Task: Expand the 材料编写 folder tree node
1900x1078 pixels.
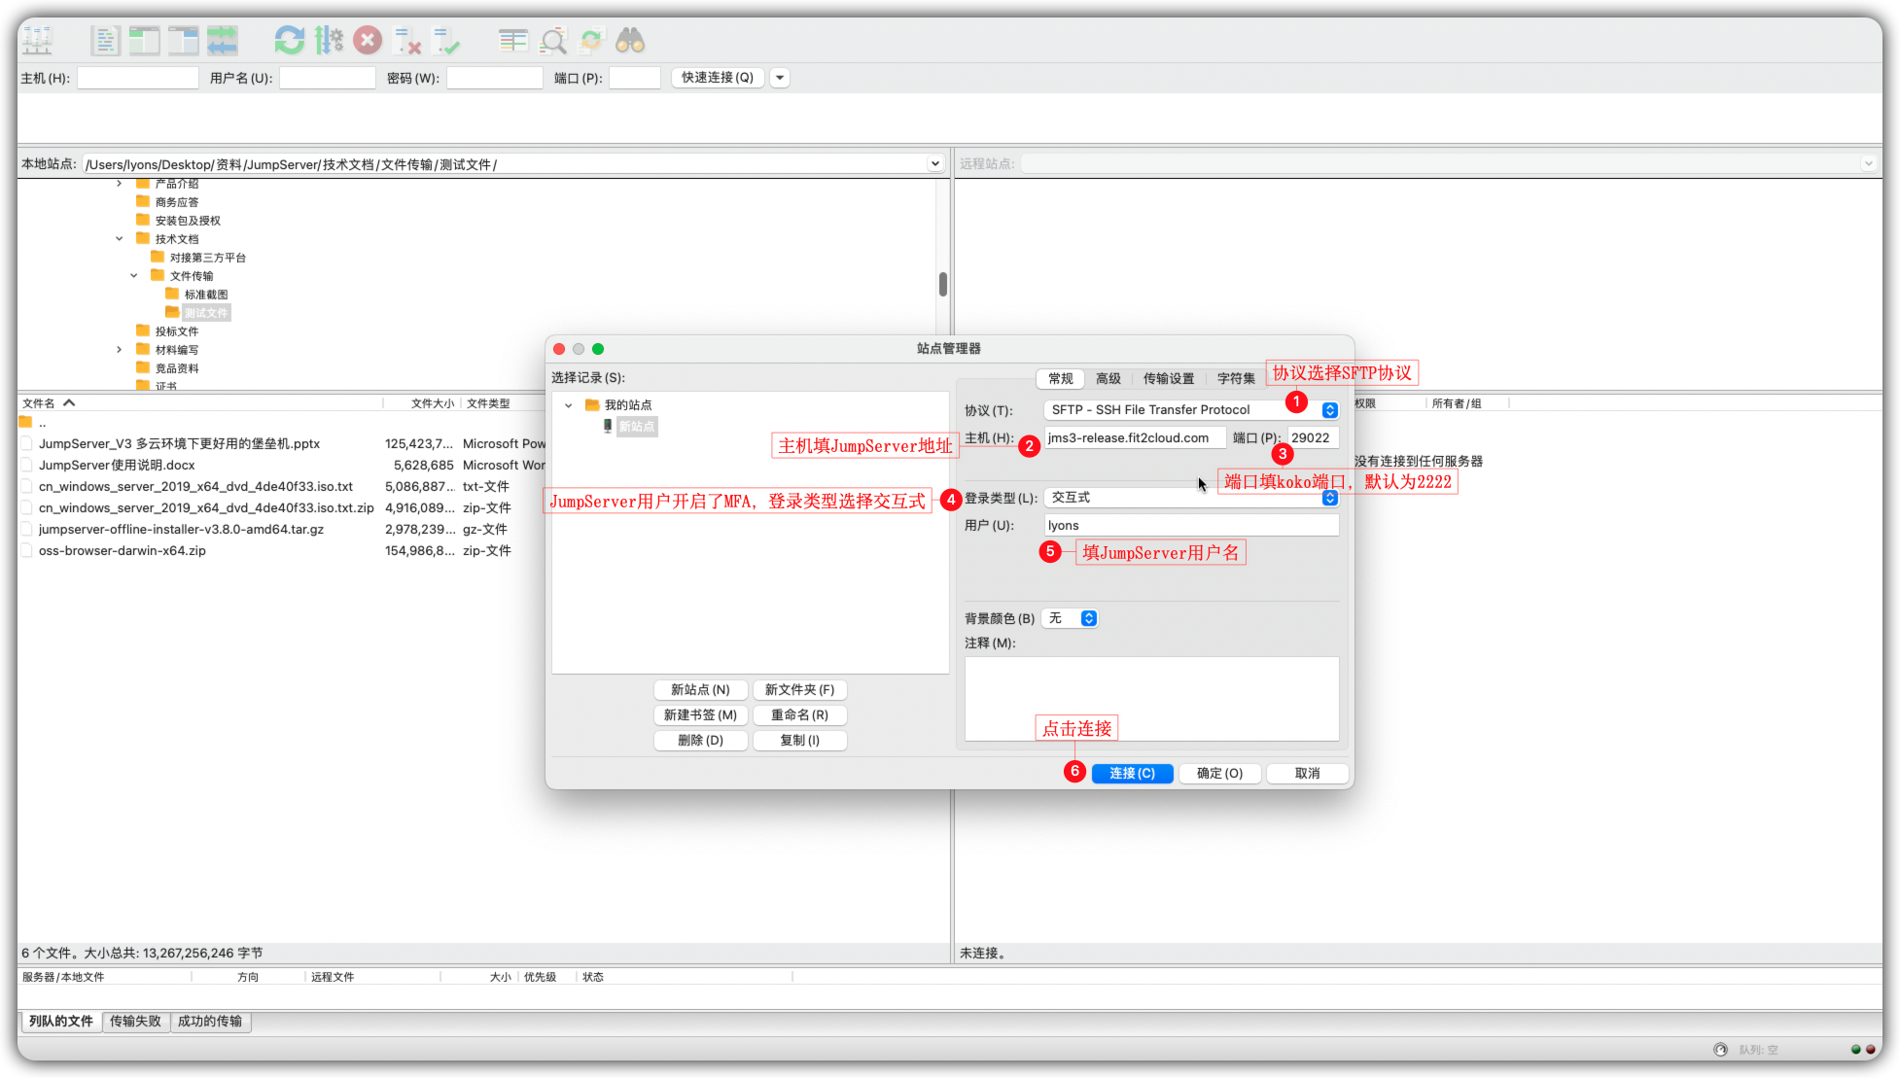Action: click(x=120, y=349)
